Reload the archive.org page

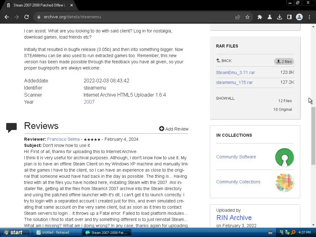tap(27, 17)
